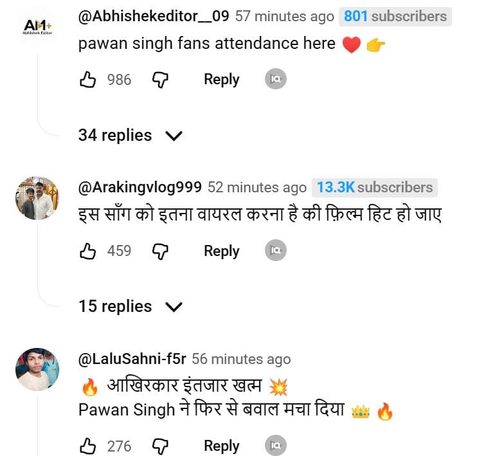Click the IQ icon on the LaluSahni comment

tap(276, 445)
